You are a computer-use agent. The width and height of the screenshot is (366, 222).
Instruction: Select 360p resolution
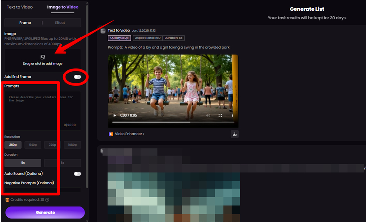(x=13, y=145)
